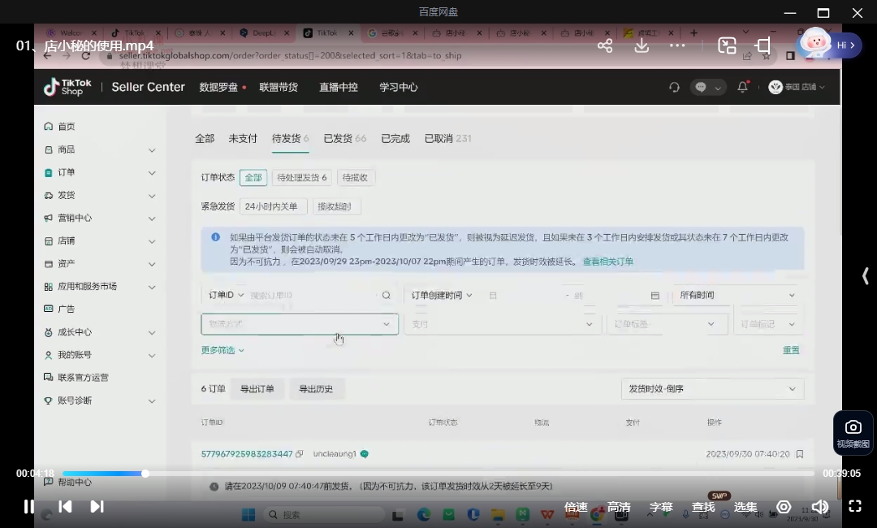Flag order 577967925983283447 with bookmark icon

[x=800, y=454]
